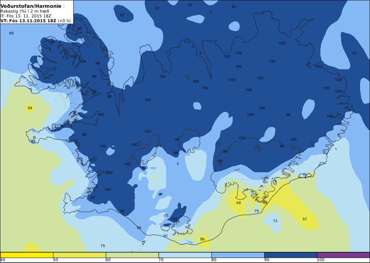Click the humidity value 95 on the map
This screenshot has height=263, width=370.
[x=79, y=29]
